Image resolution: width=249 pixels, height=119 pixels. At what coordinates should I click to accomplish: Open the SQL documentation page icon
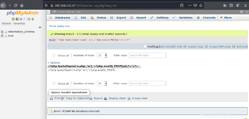coord(25,19)
